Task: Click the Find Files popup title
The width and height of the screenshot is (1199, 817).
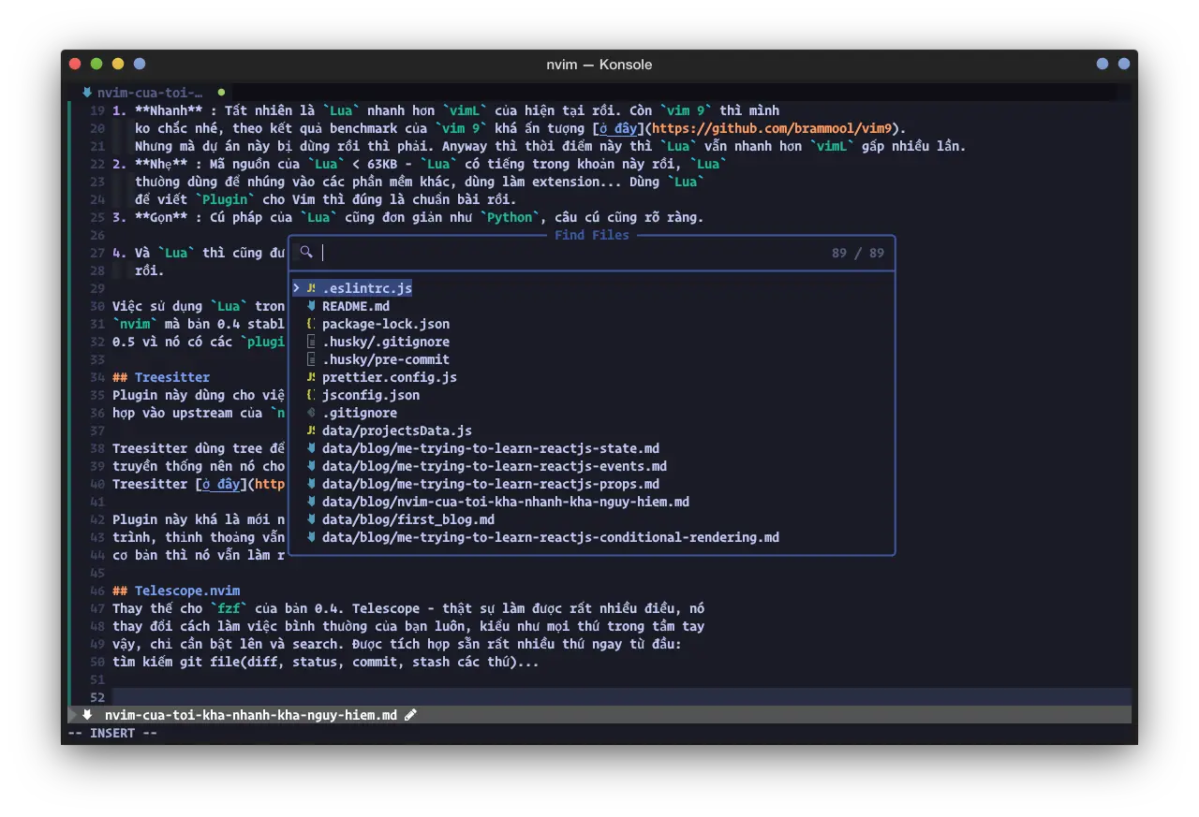Action: coord(592,235)
